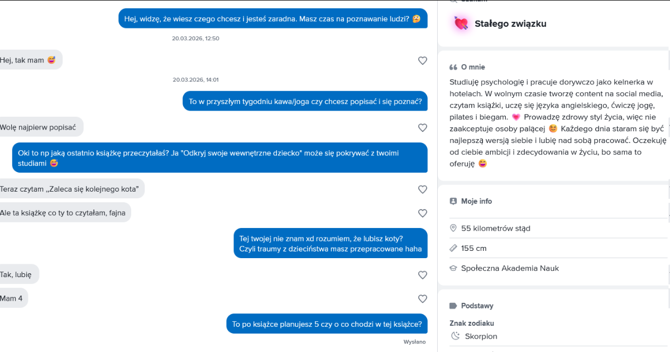Open "Społeczna Akademia Nauk" school entry
Image resolution: width=670 pixels, height=352 pixels.
pos(510,268)
